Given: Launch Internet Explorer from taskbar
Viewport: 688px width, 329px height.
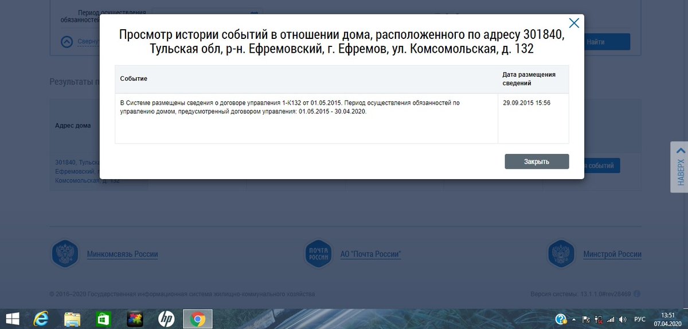Looking at the screenshot, I should [x=41, y=319].
